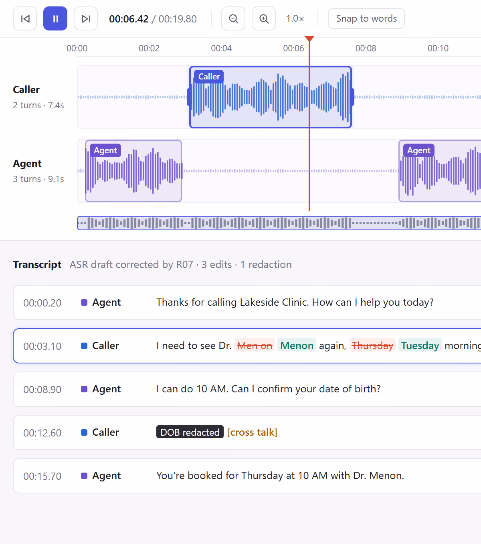Click the [cross talk] annotation tag
481x544 pixels.
[252, 432]
